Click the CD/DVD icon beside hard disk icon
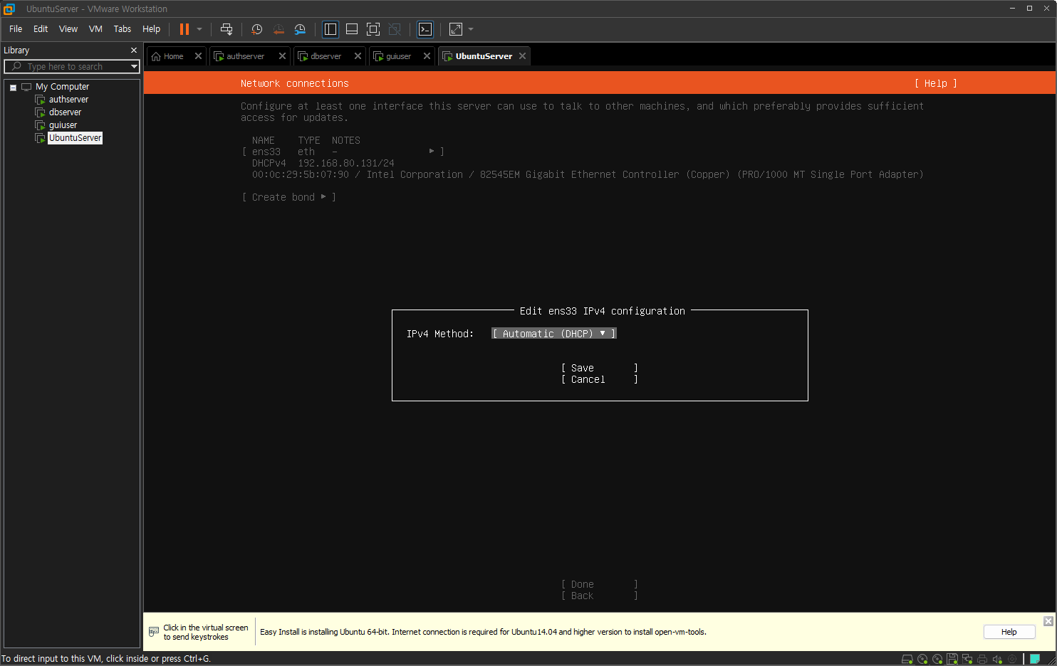Image resolution: width=1057 pixels, height=666 pixels. pyautogui.click(x=922, y=659)
